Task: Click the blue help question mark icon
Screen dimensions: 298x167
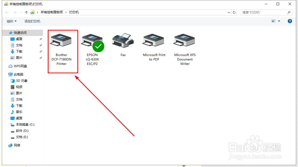Action: point(290,21)
